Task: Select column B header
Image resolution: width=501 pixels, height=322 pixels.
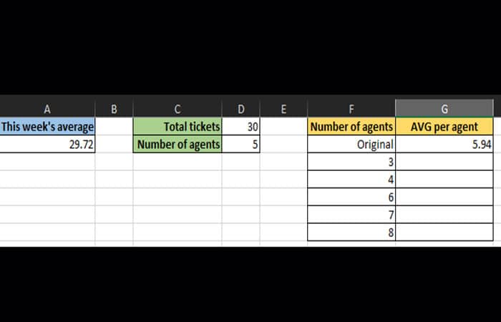Action: [114, 109]
